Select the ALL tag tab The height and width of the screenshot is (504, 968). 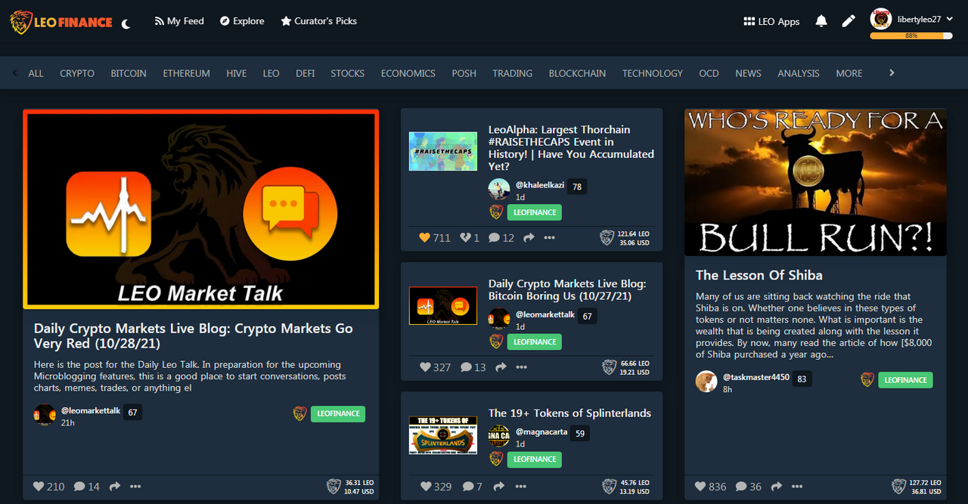point(36,73)
